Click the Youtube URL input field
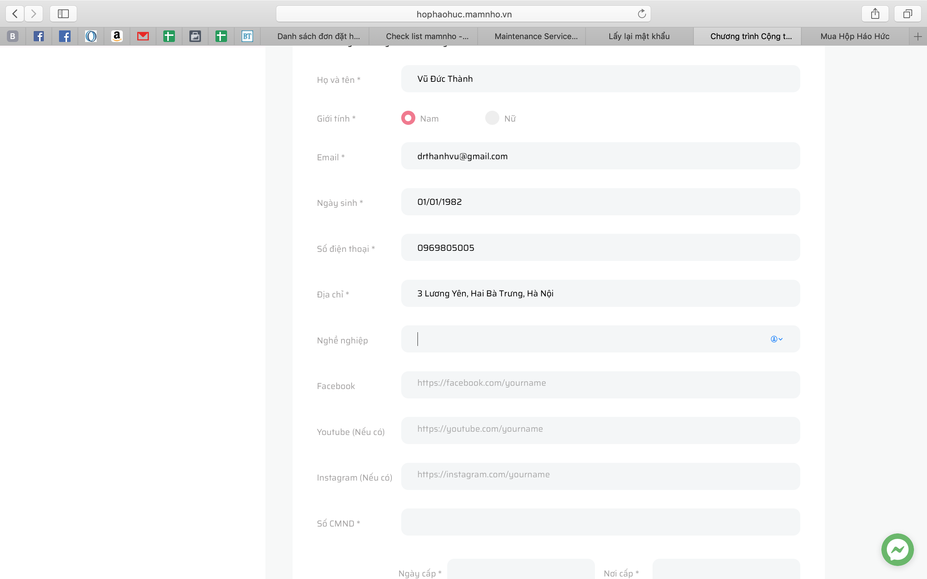Image resolution: width=927 pixels, height=579 pixels. pyautogui.click(x=600, y=430)
